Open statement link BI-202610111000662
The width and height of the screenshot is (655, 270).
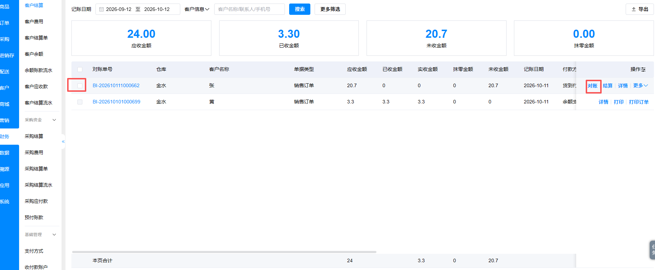[x=116, y=86]
